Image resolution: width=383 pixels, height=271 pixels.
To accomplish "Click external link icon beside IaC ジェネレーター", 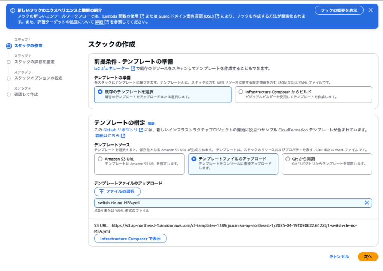I will (x=133, y=69).
